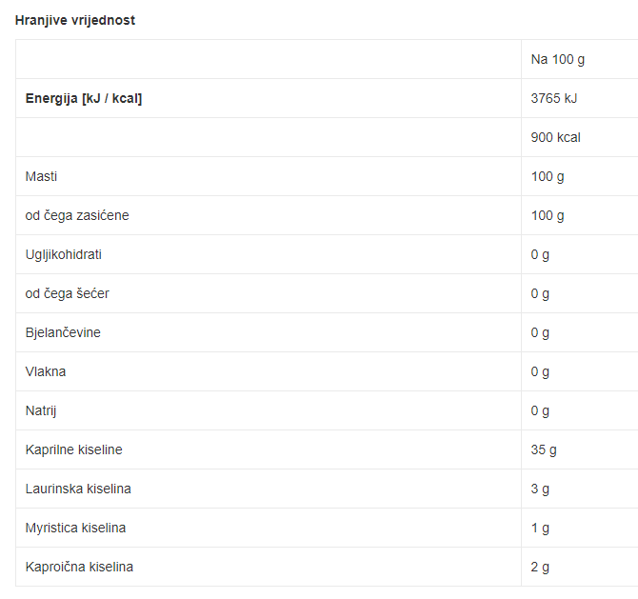Select the Bjelančevine row label

pos(63,333)
